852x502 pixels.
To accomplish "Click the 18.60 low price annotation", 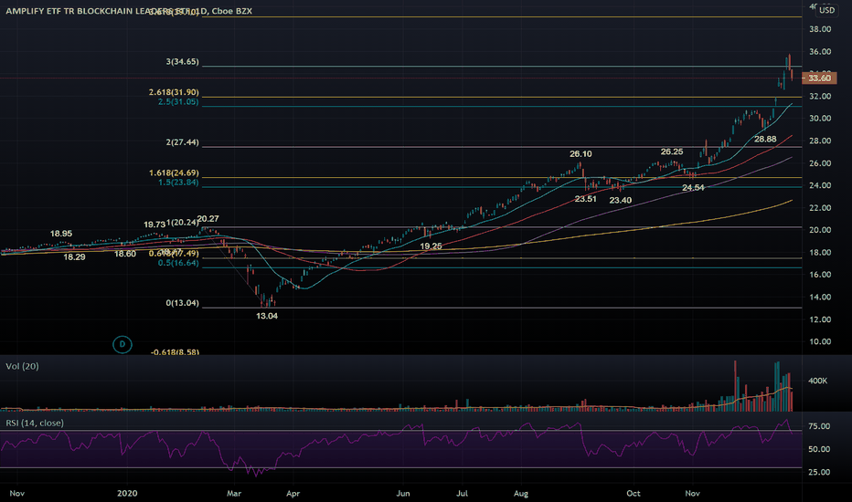I will (125, 254).
